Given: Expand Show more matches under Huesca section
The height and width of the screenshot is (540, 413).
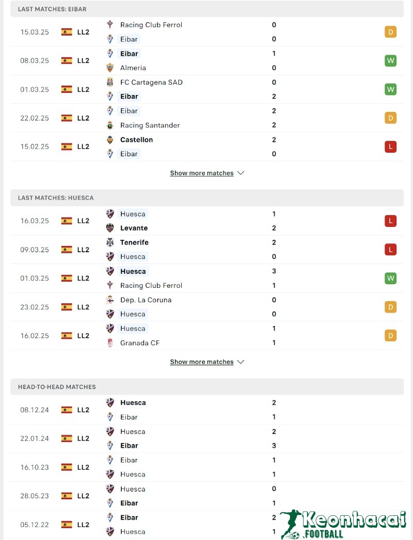Looking at the screenshot, I should pyautogui.click(x=202, y=362).
